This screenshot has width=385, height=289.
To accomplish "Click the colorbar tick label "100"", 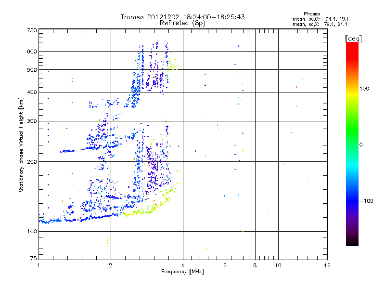I will point(364,89).
